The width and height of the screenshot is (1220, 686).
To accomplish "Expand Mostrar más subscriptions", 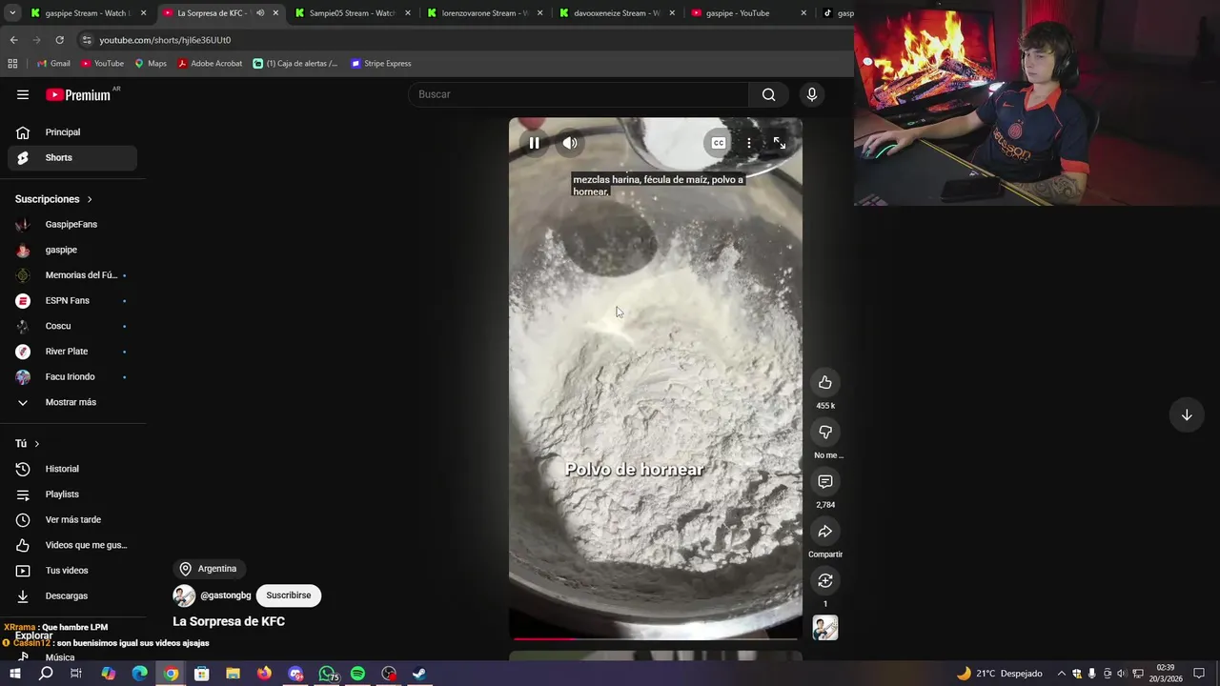I will pos(72,402).
